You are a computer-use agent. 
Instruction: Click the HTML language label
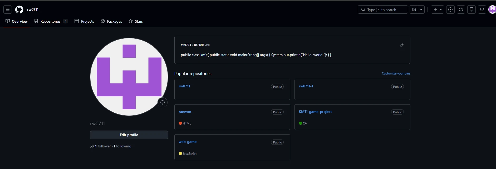point(187,123)
